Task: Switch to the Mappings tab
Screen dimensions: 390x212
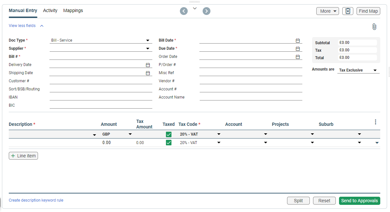Action: 73,11
